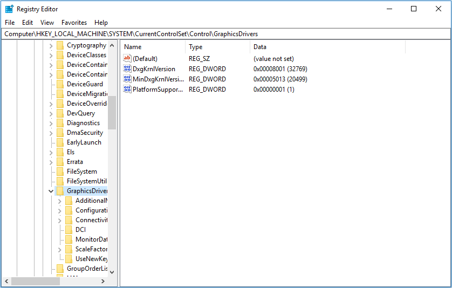Select the DCI folder icon
Screen dimensions: 452x288
[69, 230]
